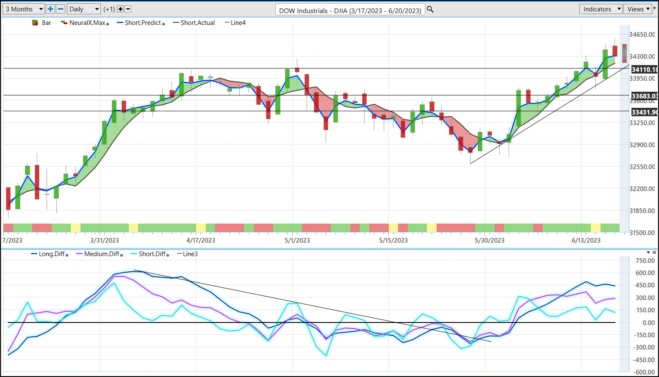The image size is (659, 377).
Task: Click the magenta Medium.Diff legend line
Action: click(79, 254)
